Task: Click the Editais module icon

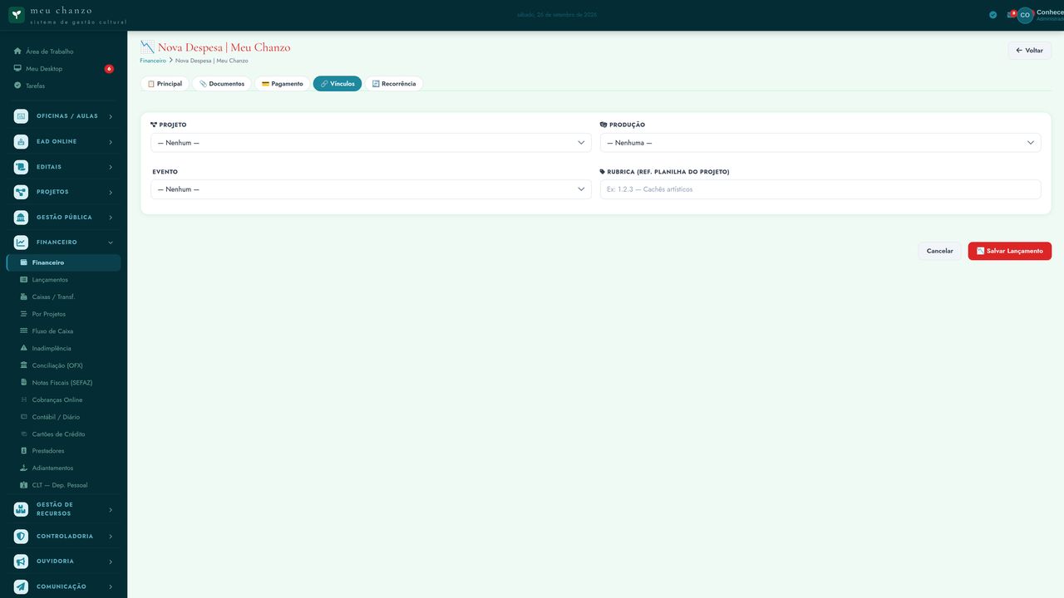Action: click(21, 167)
